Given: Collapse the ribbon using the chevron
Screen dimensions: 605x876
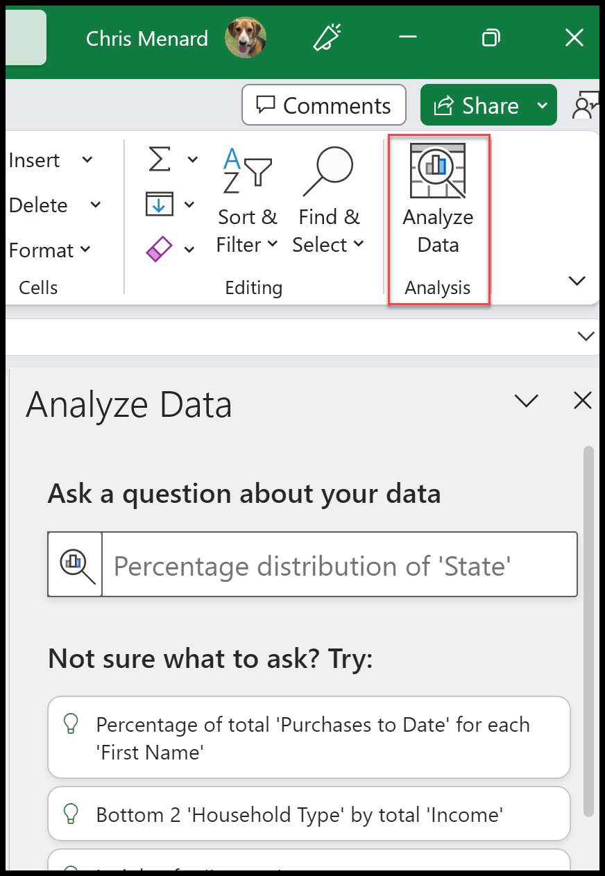Looking at the screenshot, I should (x=577, y=281).
